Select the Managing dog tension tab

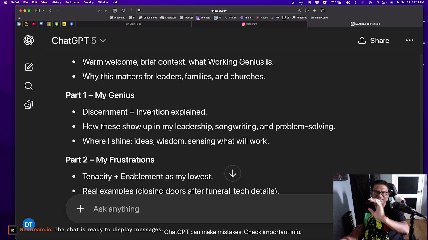[x=365, y=24]
